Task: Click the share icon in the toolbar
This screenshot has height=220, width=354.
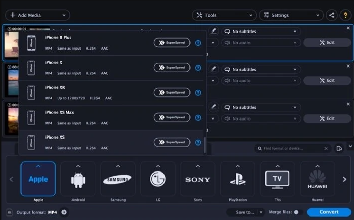Action: [x=332, y=15]
